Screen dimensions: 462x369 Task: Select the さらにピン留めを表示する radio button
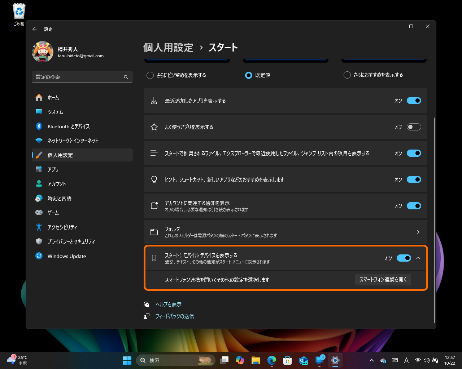(x=150, y=75)
